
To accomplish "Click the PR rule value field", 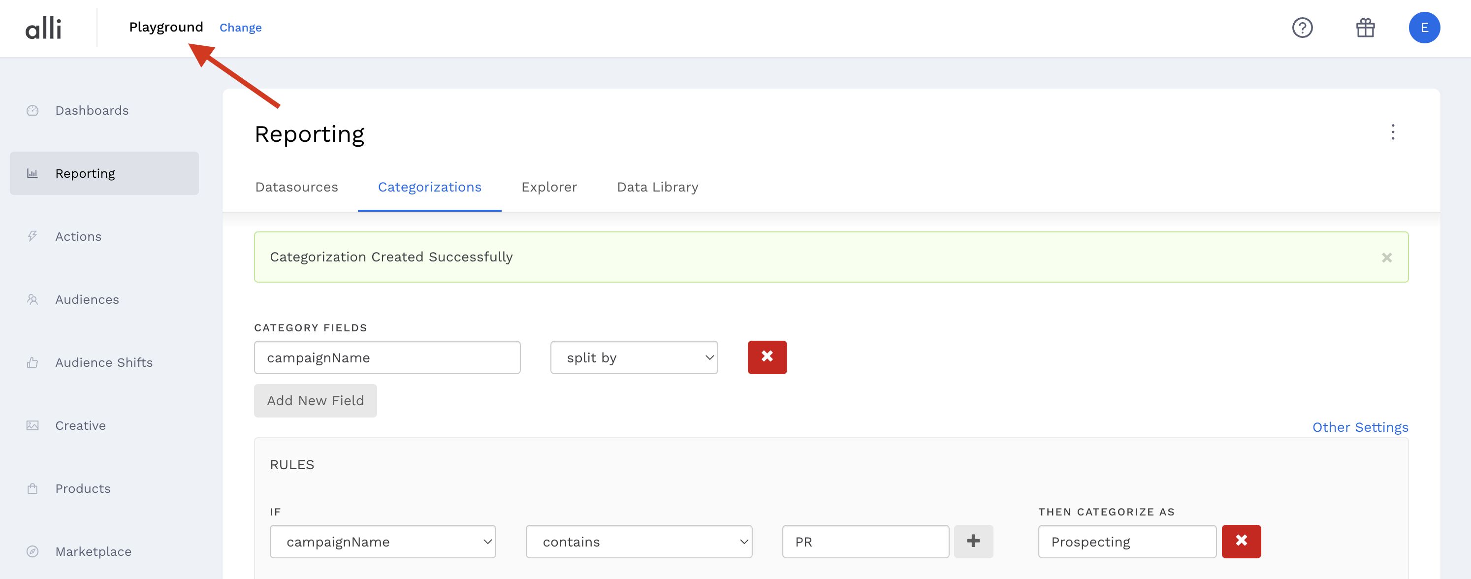I will tap(864, 541).
